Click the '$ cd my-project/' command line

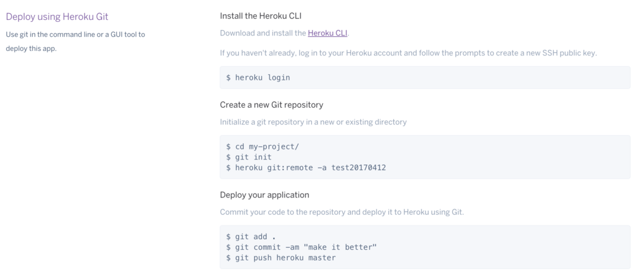pyautogui.click(x=263, y=146)
